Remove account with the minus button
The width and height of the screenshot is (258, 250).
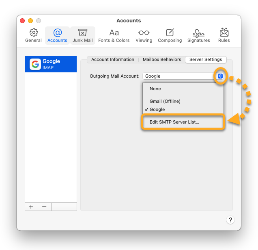point(44,207)
